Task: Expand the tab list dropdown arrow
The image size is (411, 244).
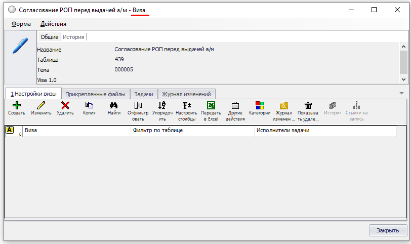Action: click(x=401, y=93)
